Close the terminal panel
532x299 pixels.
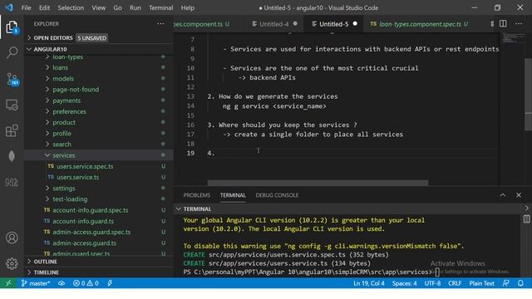click(519, 195)
